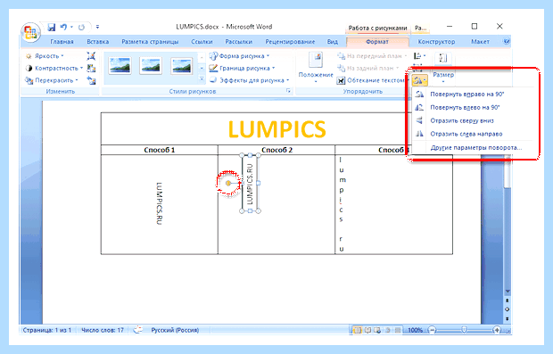Switch to Full Screen Reading view

tap(367, 331)
